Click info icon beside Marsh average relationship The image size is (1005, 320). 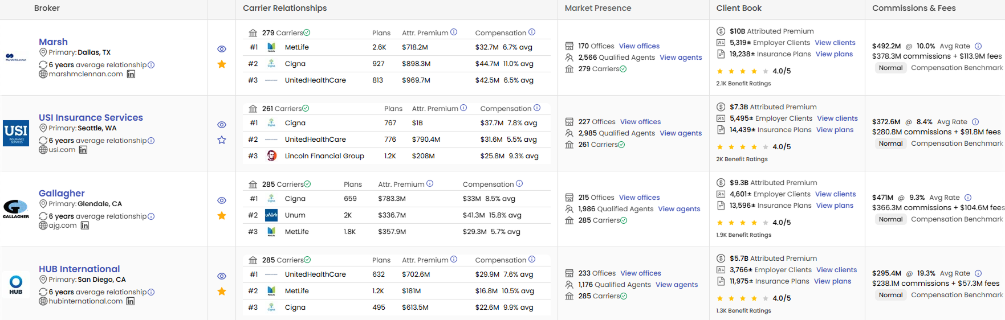[x=151, y=65]
